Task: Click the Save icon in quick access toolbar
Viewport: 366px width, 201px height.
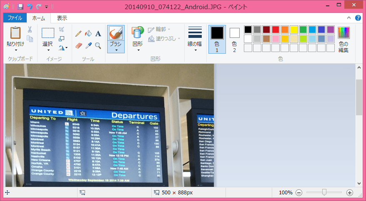Action: [20, 7]
